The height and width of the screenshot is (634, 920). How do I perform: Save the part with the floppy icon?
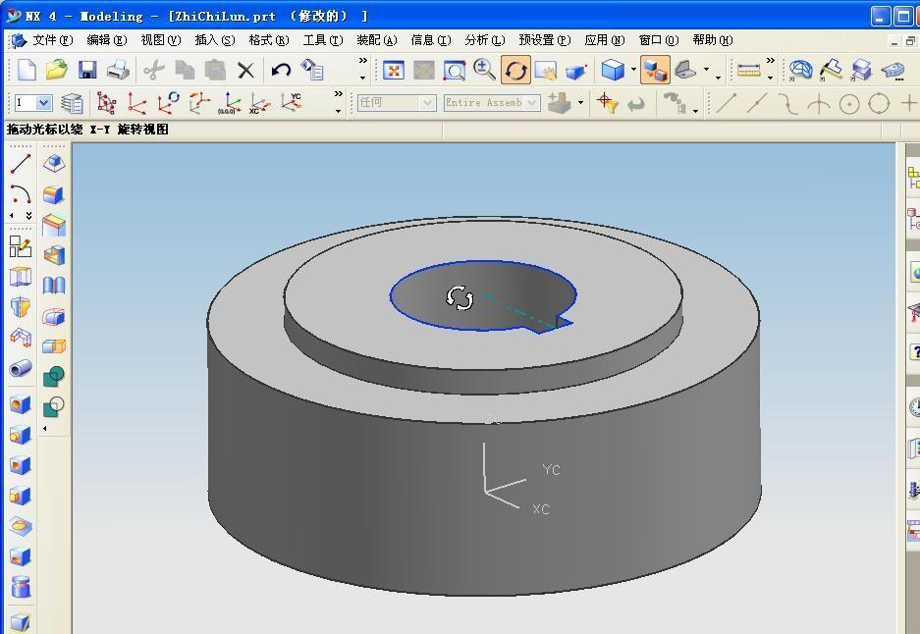coord(87,70)
